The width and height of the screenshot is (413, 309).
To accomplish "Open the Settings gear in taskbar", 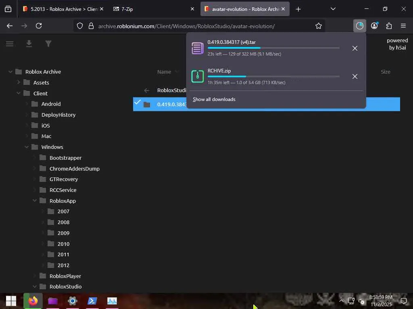I will tap(73, 301).
